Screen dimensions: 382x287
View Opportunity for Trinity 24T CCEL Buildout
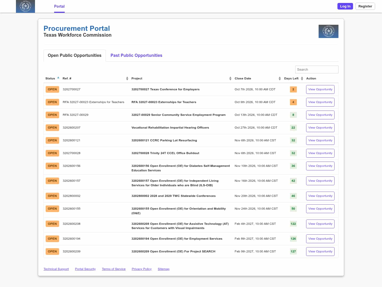point(320,153)
